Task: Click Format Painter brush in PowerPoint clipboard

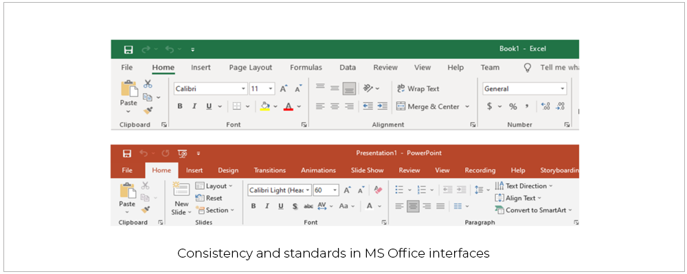Action: [x=146, y=210]
